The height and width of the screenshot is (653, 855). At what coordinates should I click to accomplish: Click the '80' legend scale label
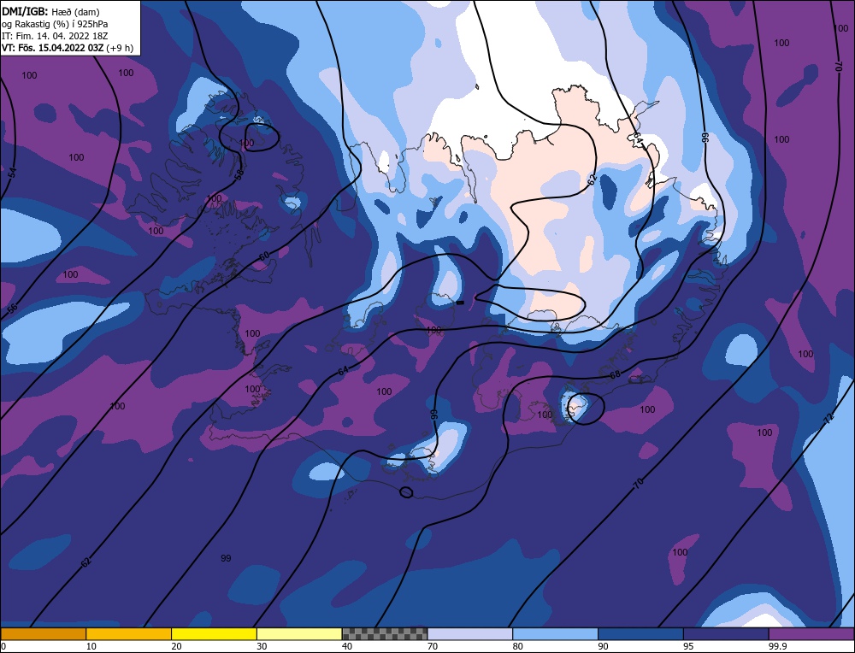[x=517, y=646]
